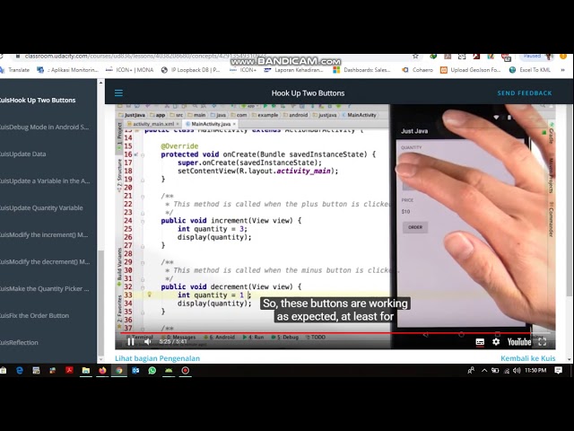Open Bandicam recorder taskbar icon

pos(186,371)
